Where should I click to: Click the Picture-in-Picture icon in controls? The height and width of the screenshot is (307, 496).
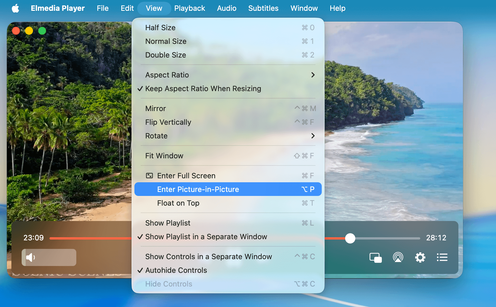click(x=376, y=258)
